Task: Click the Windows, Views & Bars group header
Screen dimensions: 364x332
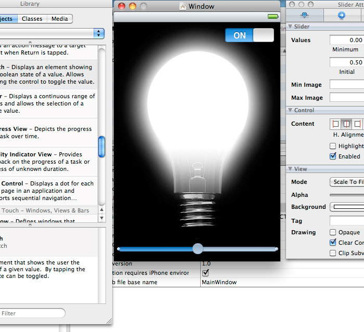Action: 49,210
